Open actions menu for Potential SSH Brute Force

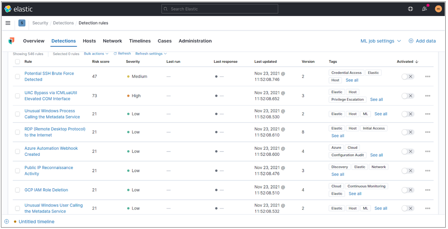tap(427, 76)
